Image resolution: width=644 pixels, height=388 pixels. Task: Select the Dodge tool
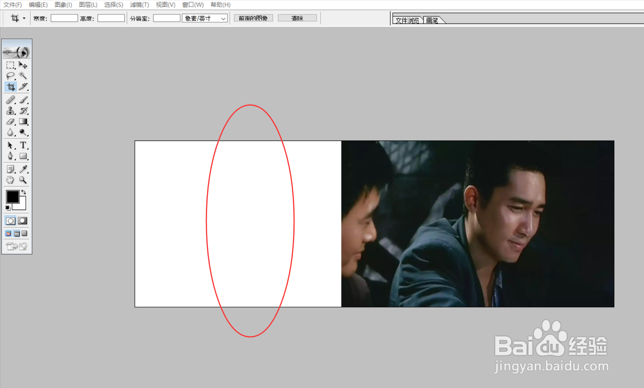(23, 133)
